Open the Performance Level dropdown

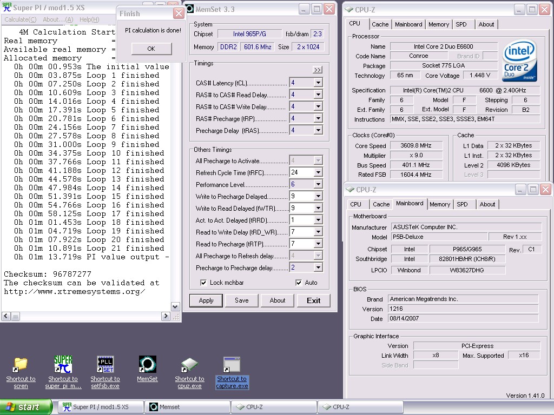318,184
